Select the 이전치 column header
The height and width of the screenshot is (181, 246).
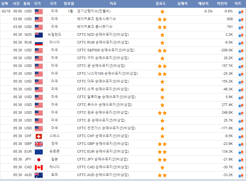222,4
